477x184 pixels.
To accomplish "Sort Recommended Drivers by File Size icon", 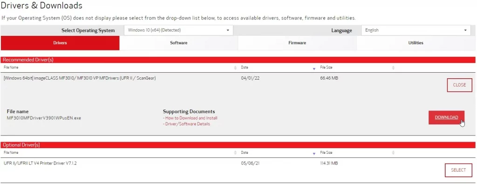I will (393, 68).
